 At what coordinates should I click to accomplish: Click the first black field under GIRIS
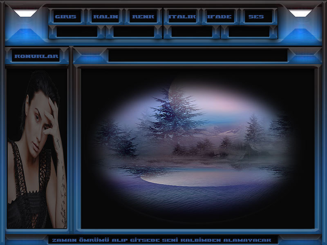(x=77, y=32)
